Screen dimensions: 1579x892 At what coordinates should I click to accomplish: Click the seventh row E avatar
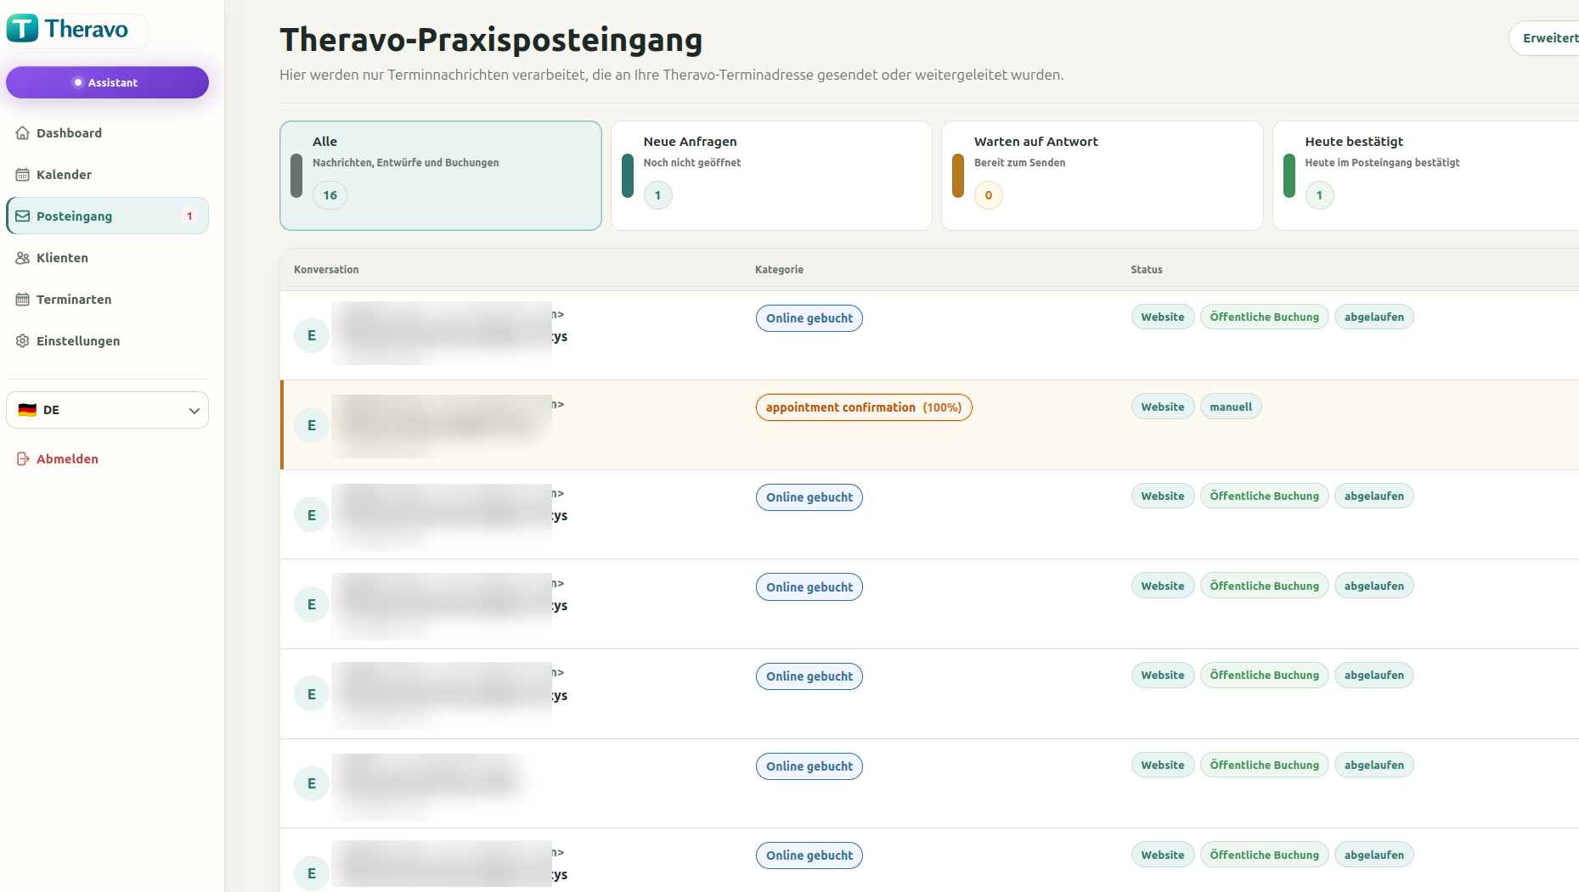[x=312, y=873]
